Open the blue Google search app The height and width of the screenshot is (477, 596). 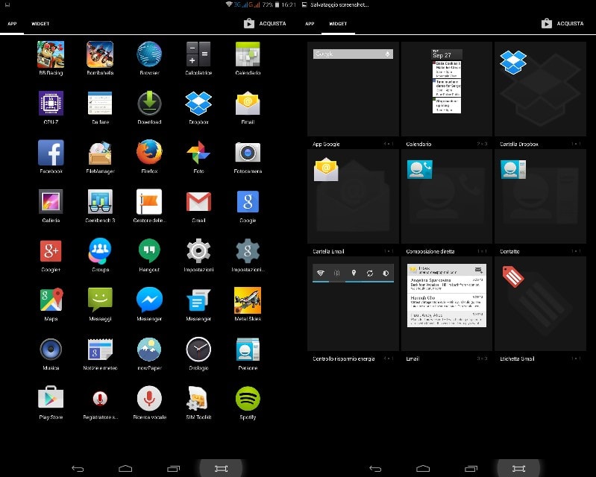(248, 202)
